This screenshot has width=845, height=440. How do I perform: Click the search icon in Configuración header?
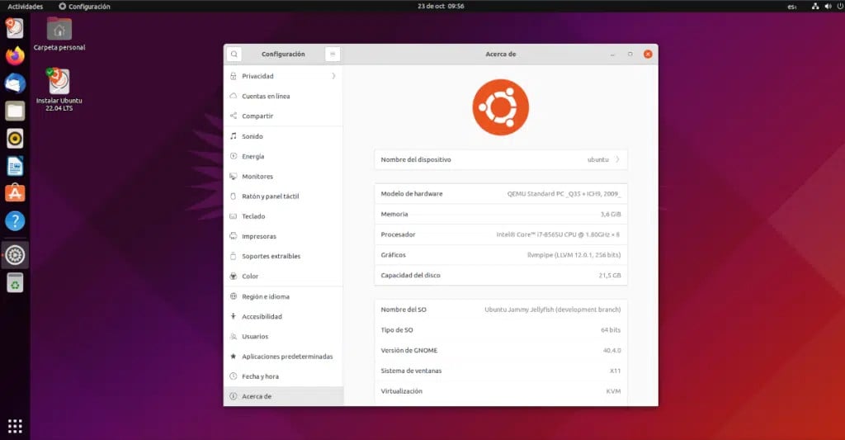234,54
